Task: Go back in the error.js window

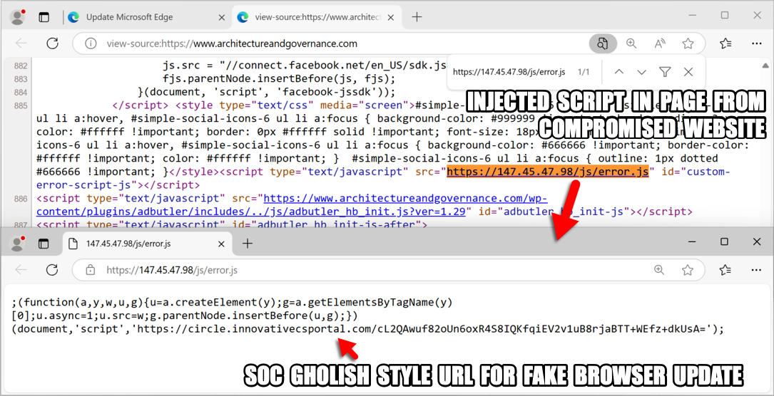Action: coord(21,270)
